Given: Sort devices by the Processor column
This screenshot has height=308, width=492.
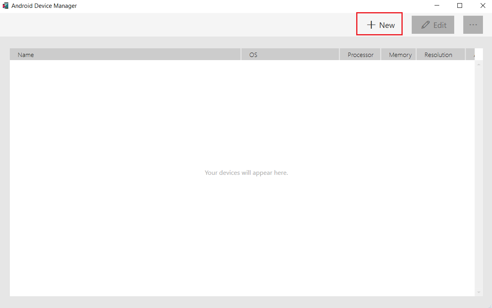Looking at the screenshot, I should pyautogui.click(x=360, y=55).
